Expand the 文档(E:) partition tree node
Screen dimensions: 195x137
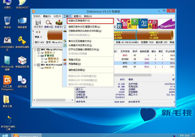pyautogui.click(x=42, y=62)
